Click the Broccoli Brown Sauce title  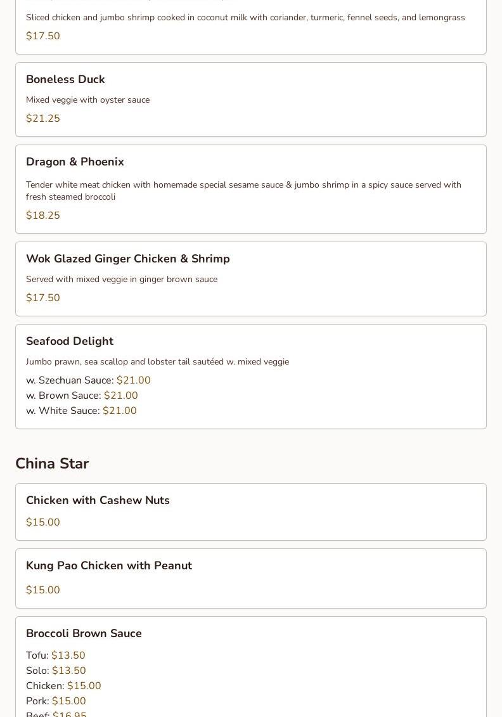[x=84, y=633]
